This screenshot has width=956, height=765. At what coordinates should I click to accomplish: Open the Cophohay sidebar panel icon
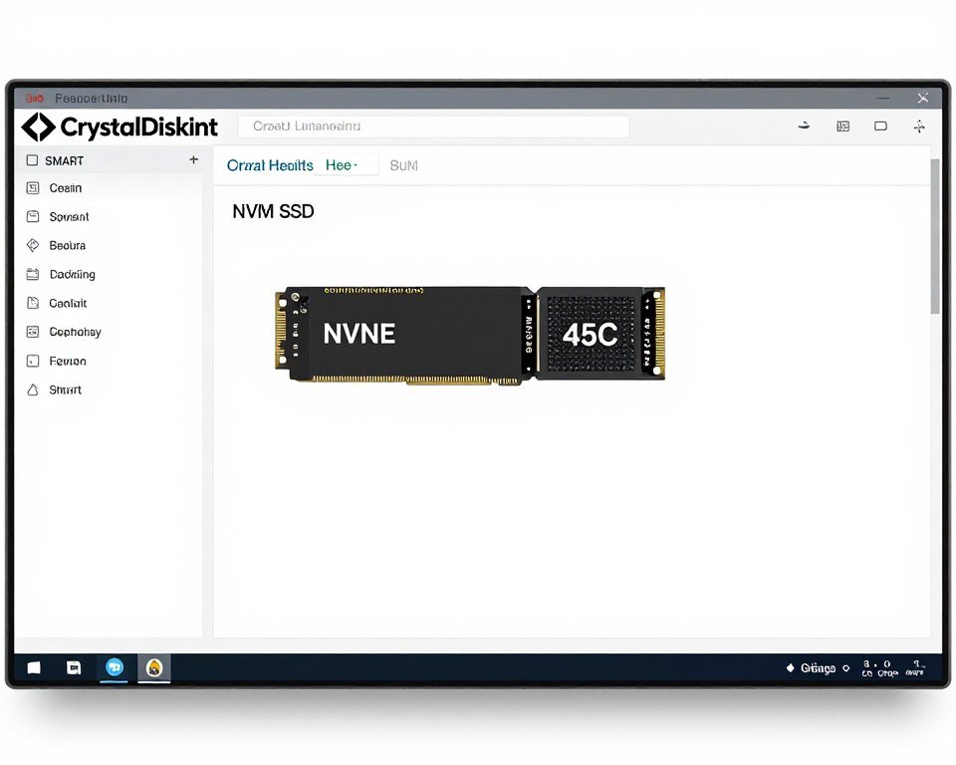click(31, 332)
